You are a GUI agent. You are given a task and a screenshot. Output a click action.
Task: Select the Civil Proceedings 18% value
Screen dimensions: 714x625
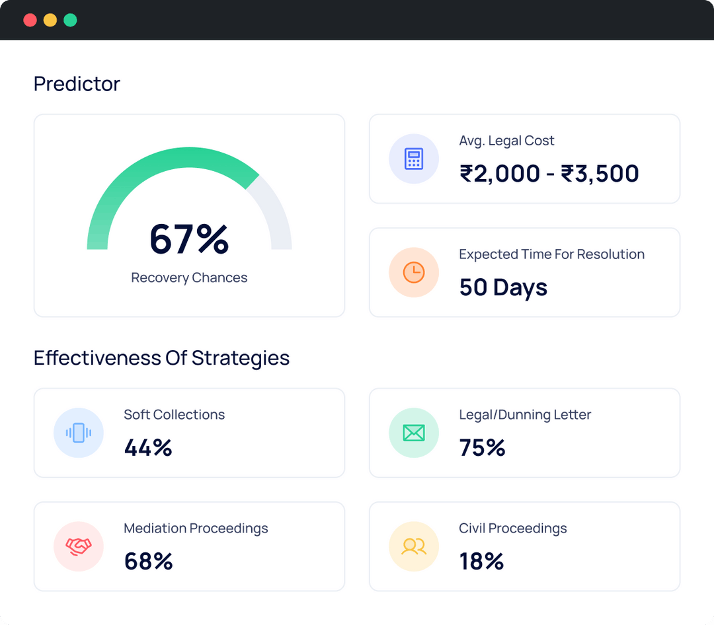click(482, 562)
